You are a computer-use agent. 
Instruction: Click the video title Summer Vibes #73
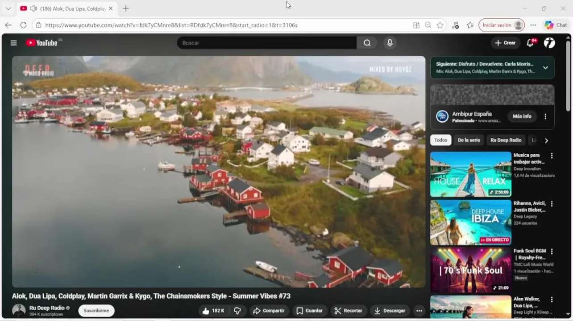tap(151, 296)
